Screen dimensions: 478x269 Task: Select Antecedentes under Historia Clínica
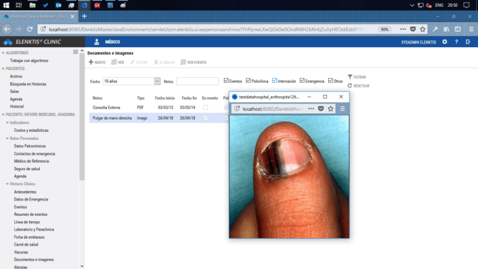click(x=27, y=192)
